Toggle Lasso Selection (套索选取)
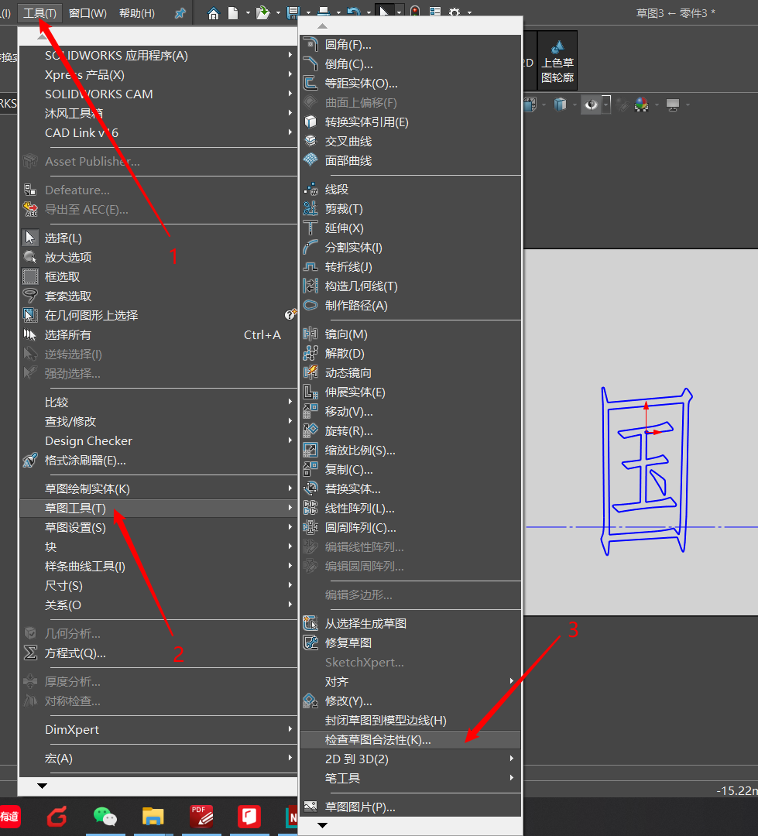Viewport: 758px width, 836px height. point(158,296)
